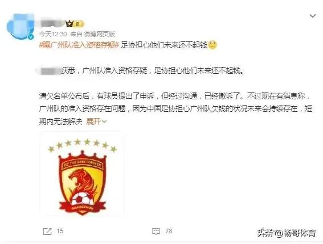This screenshot has width=323, height=244.
Task: Open the #曝广州队准入资格存疑# hashtag
Action: point(79,45)
